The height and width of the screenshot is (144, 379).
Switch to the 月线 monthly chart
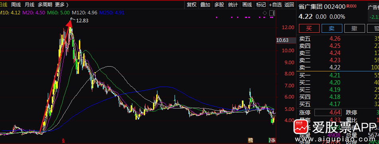coord(29,4)
